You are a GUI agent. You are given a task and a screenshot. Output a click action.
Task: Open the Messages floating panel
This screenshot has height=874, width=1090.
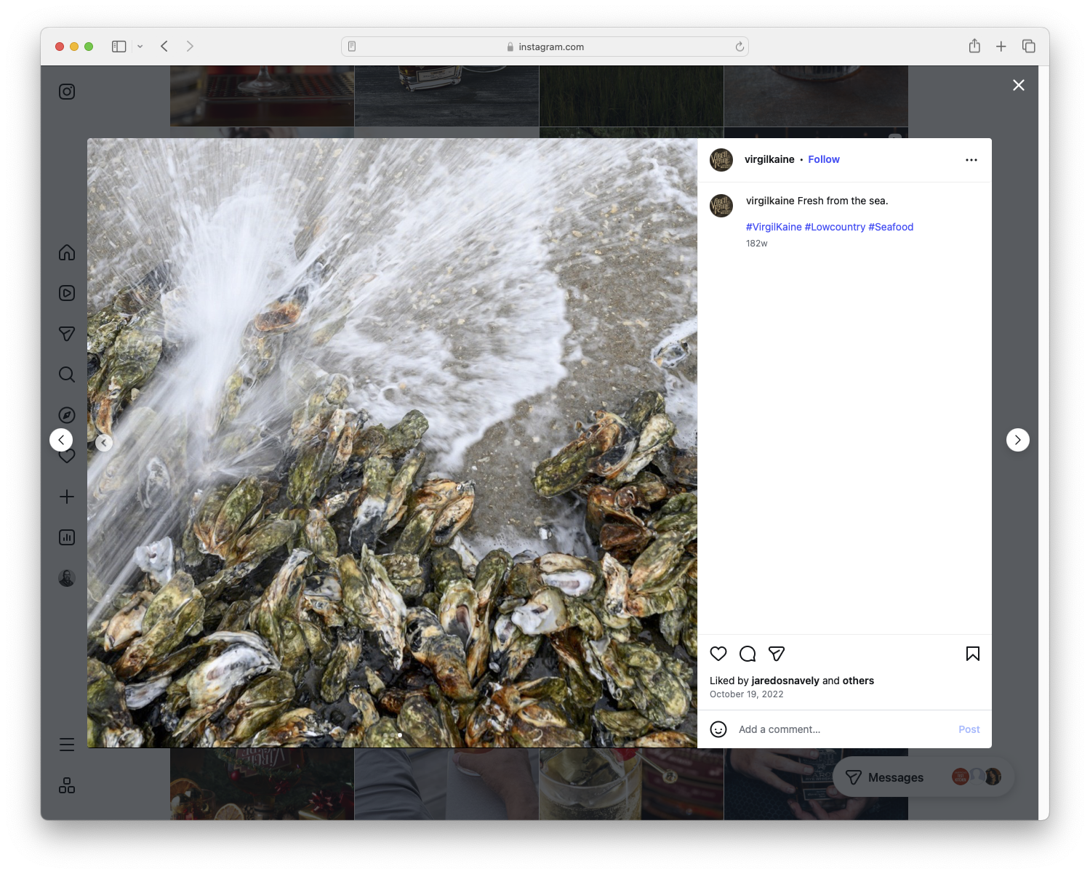click(x=923, y=777)
